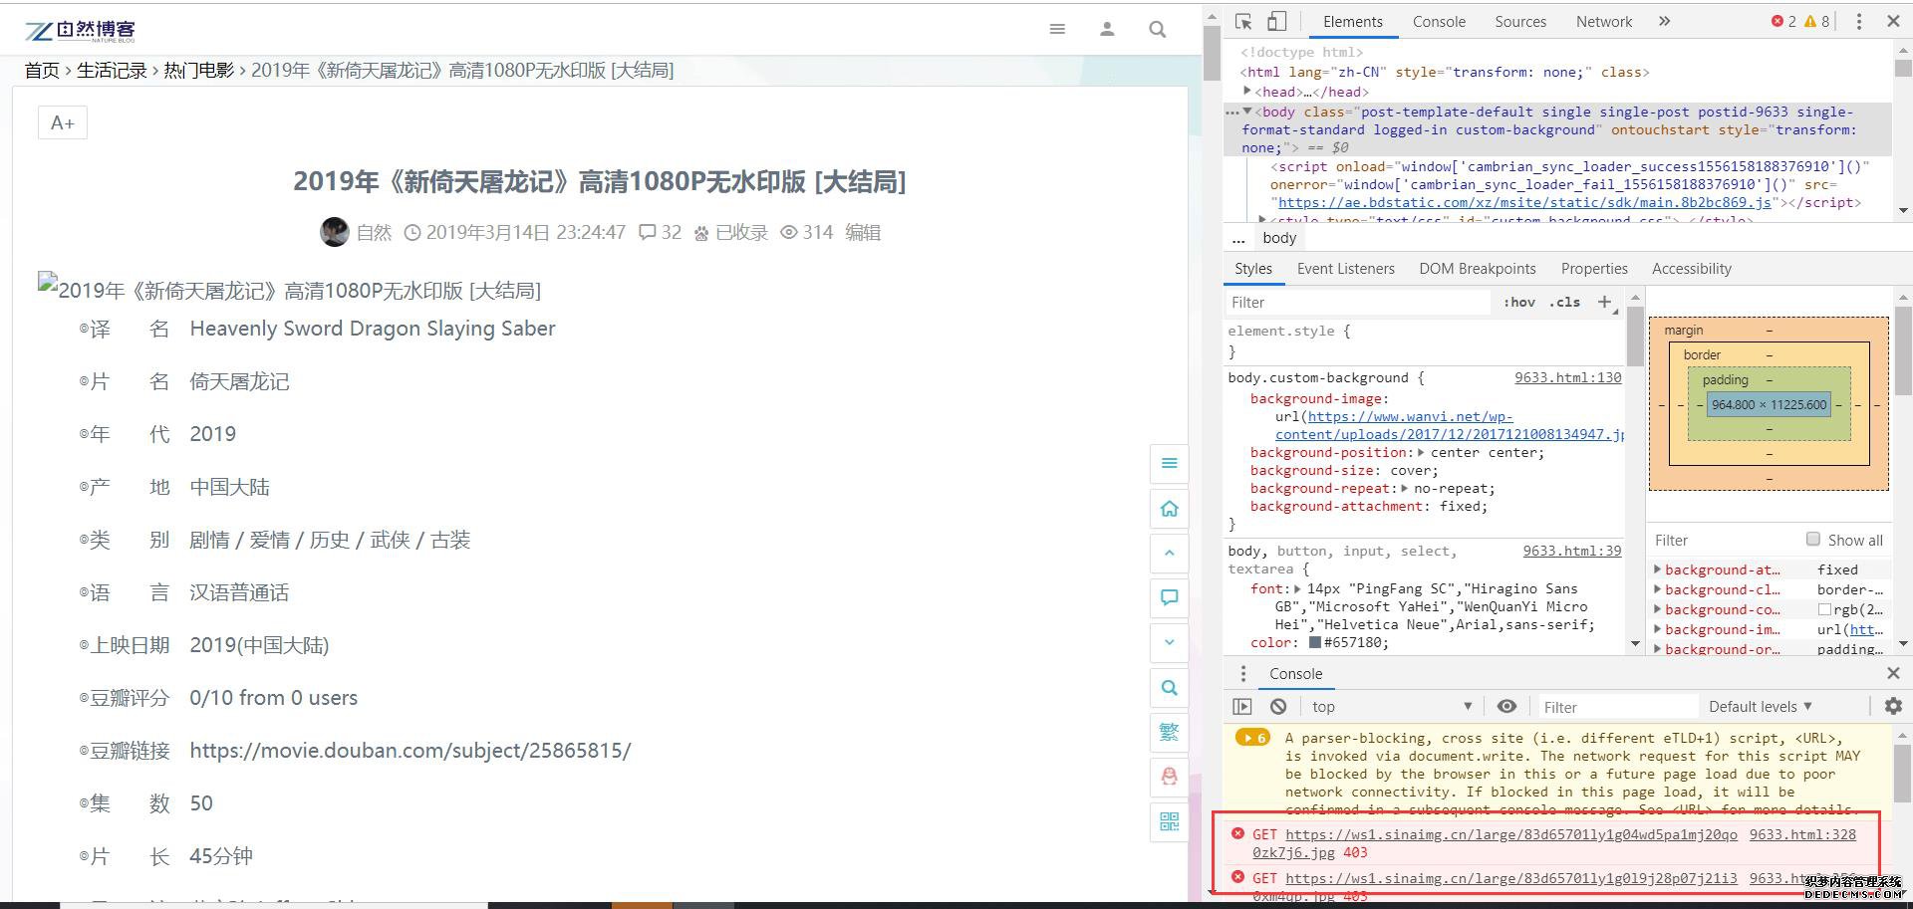Click the ellipsis before the body breadcrumb

[x=1238, y=238]
